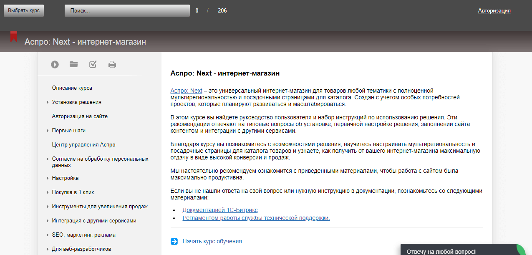The width and height of the screenshot is (532, 255).
Task: Expand the Настройка section arrow
Action: click(x=48, y=178)
